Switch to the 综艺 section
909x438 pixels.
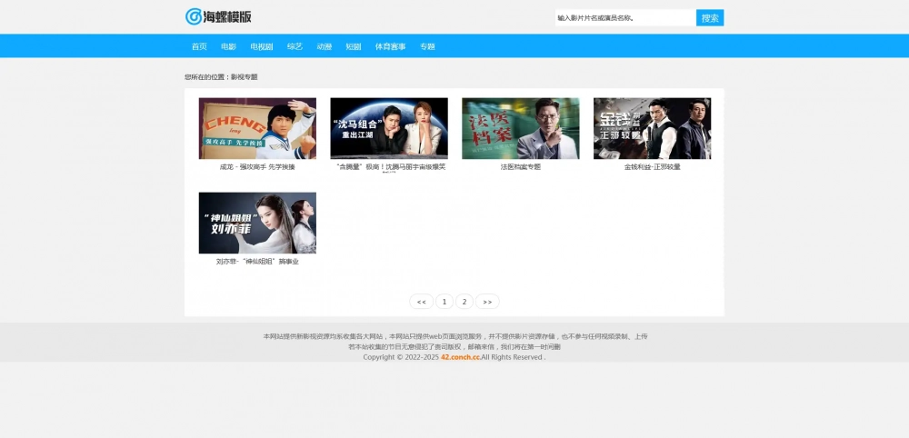coord(295,46)
